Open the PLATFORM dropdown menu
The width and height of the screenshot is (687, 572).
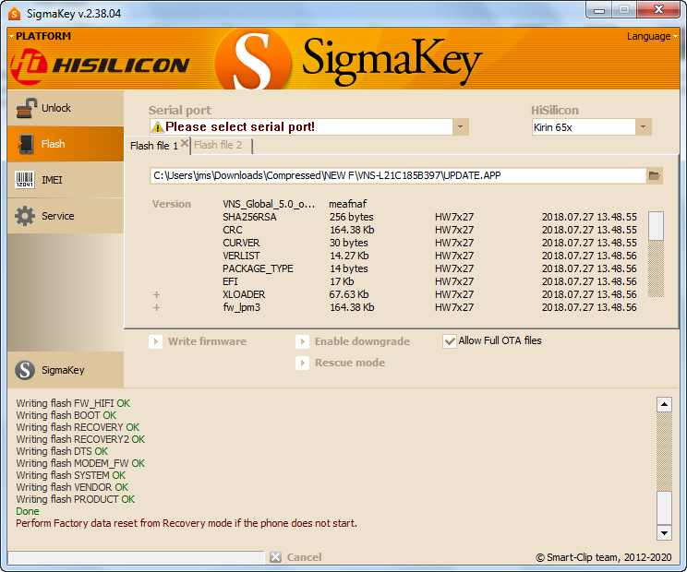tap(40, 36)
